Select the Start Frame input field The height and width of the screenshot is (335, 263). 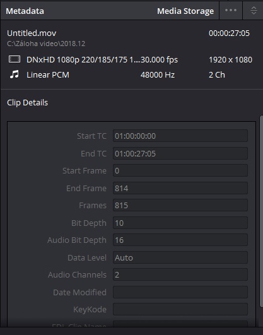point(180,170)
